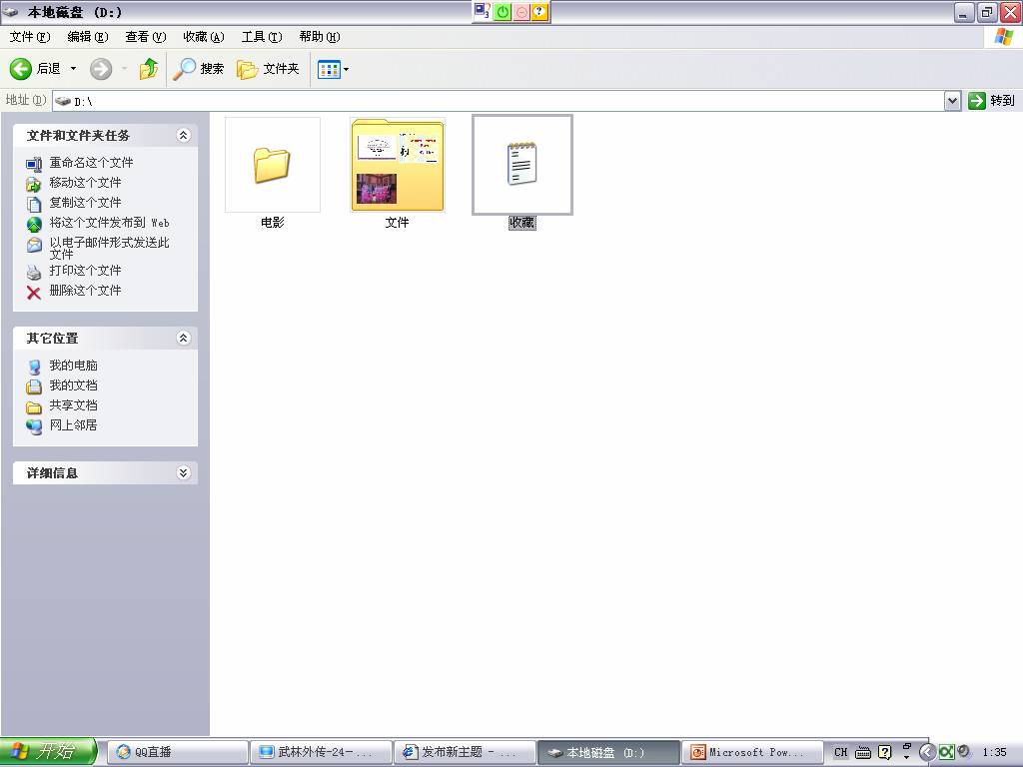
Task: Open the 编辑(E) menu
Action: coord(88,37)
